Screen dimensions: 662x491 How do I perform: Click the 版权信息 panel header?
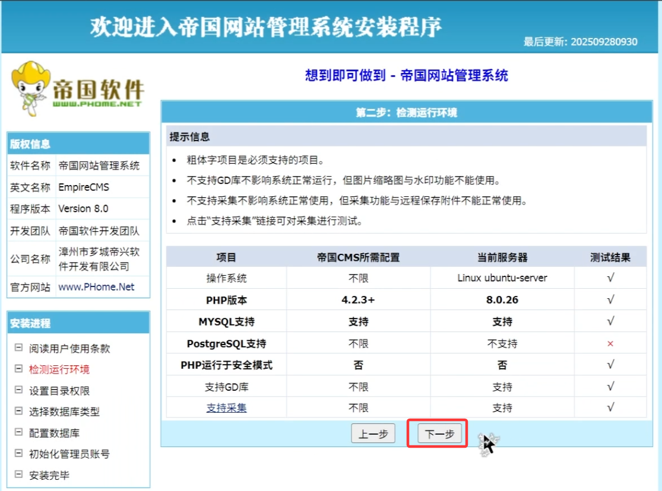pos(78,144)
